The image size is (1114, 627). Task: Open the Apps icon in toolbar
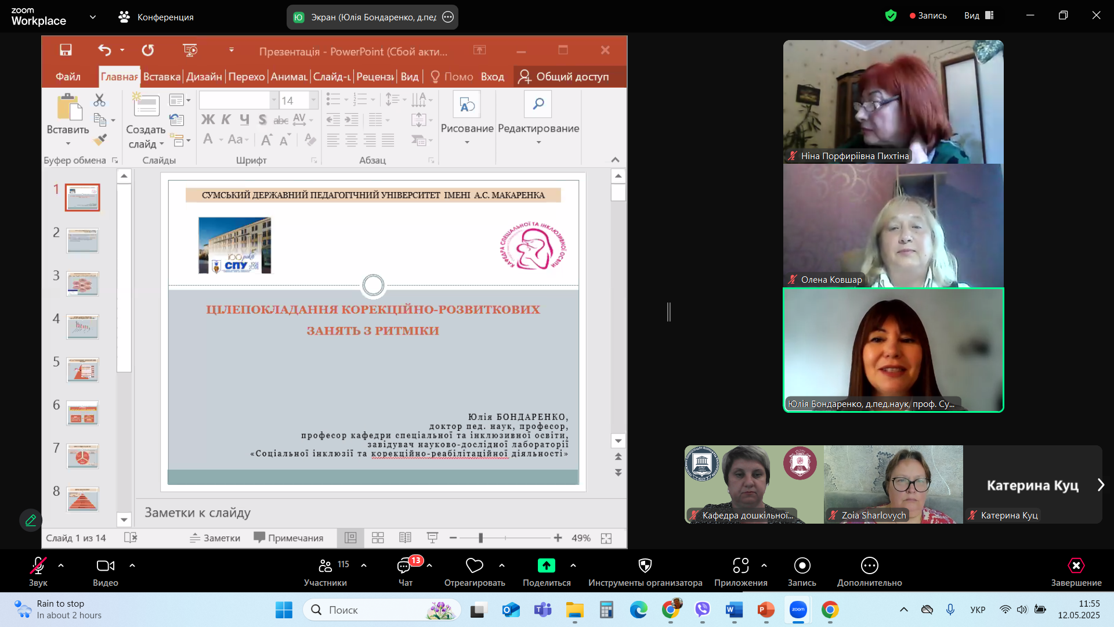point(740,565)
